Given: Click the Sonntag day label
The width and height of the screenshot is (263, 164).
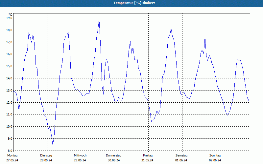Looking at the screenshot, I should tap(215, 155).
